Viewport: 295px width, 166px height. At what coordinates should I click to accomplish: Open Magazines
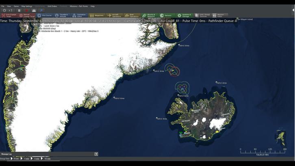coord(97,15)
